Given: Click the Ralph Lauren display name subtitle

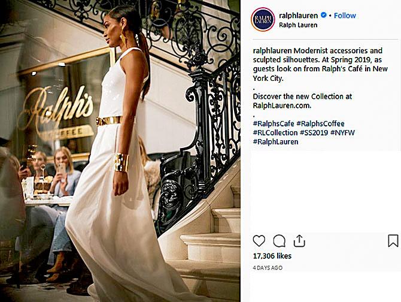Looking at the screenshot, I should [x=298, y=25].
